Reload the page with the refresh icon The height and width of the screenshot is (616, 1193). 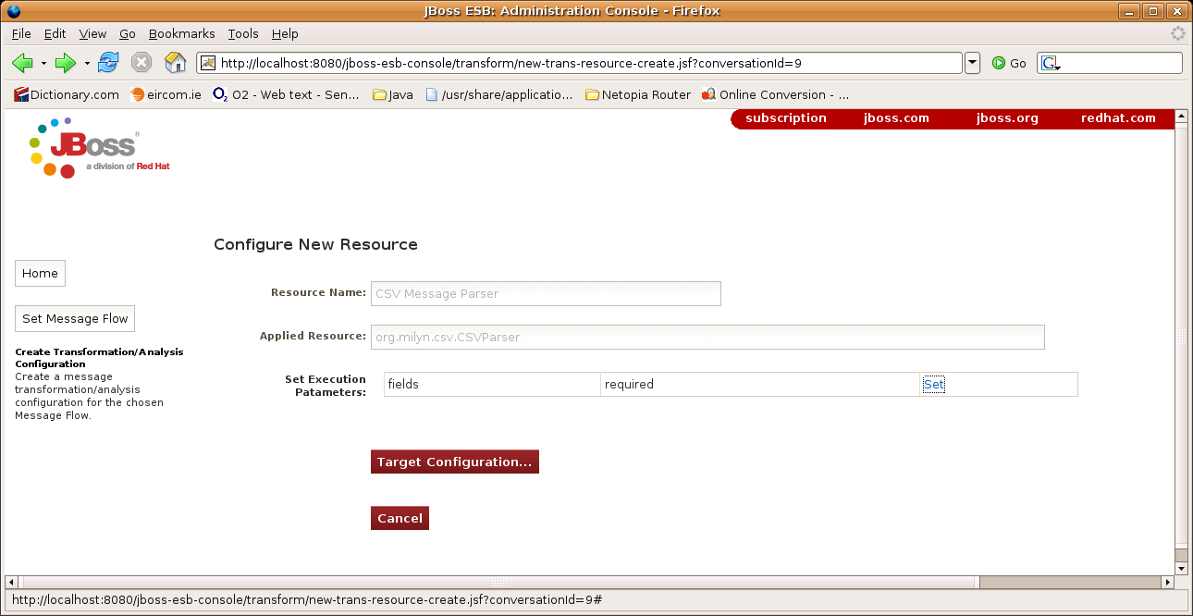coord(108,63)
